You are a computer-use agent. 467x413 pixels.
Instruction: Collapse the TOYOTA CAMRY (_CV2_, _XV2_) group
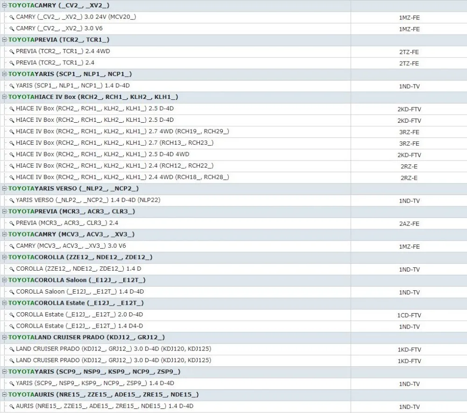pos(5,5)
